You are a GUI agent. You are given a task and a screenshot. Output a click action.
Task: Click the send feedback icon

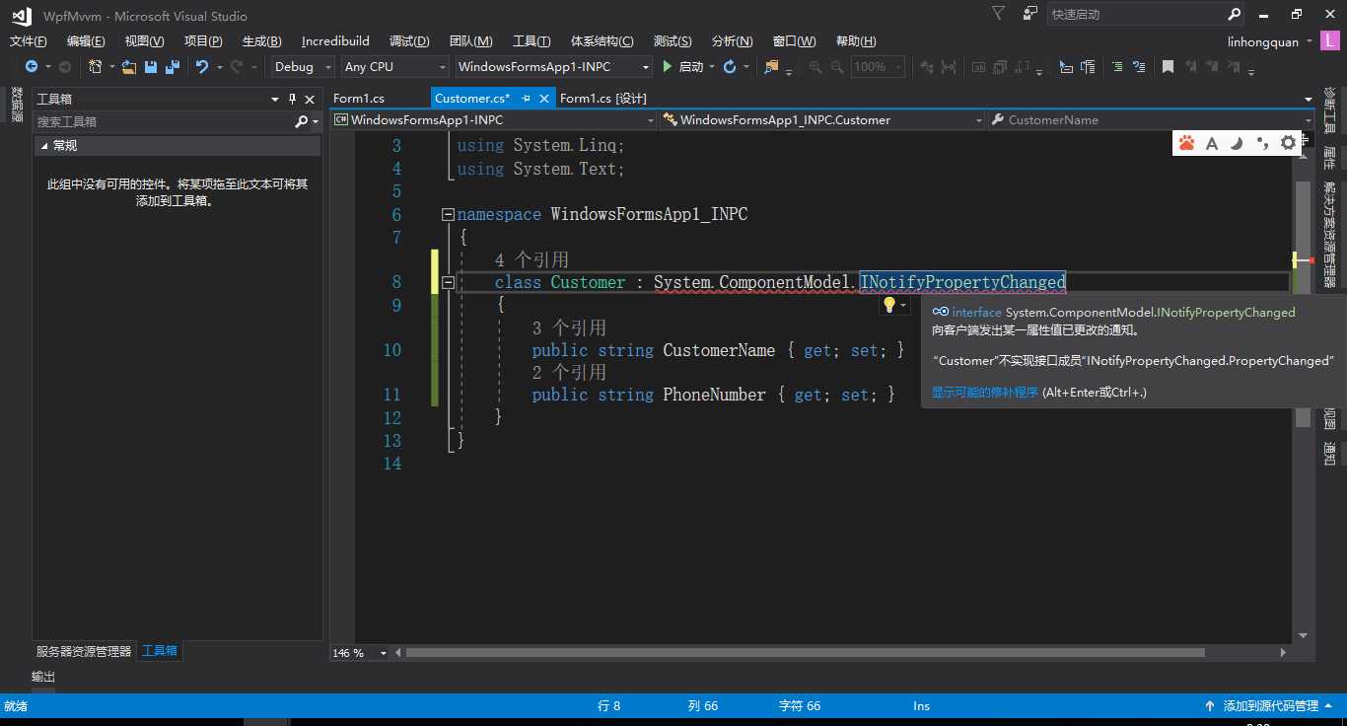[1030, 14]
